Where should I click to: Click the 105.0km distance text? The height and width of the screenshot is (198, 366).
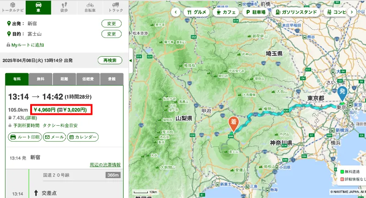(18, 110)
